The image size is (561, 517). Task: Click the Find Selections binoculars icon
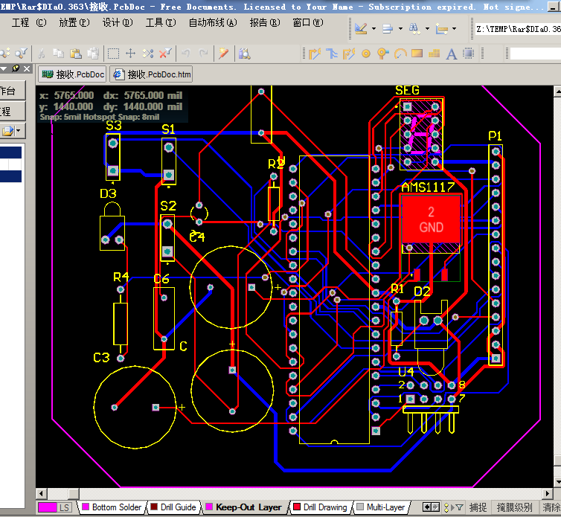414,28
